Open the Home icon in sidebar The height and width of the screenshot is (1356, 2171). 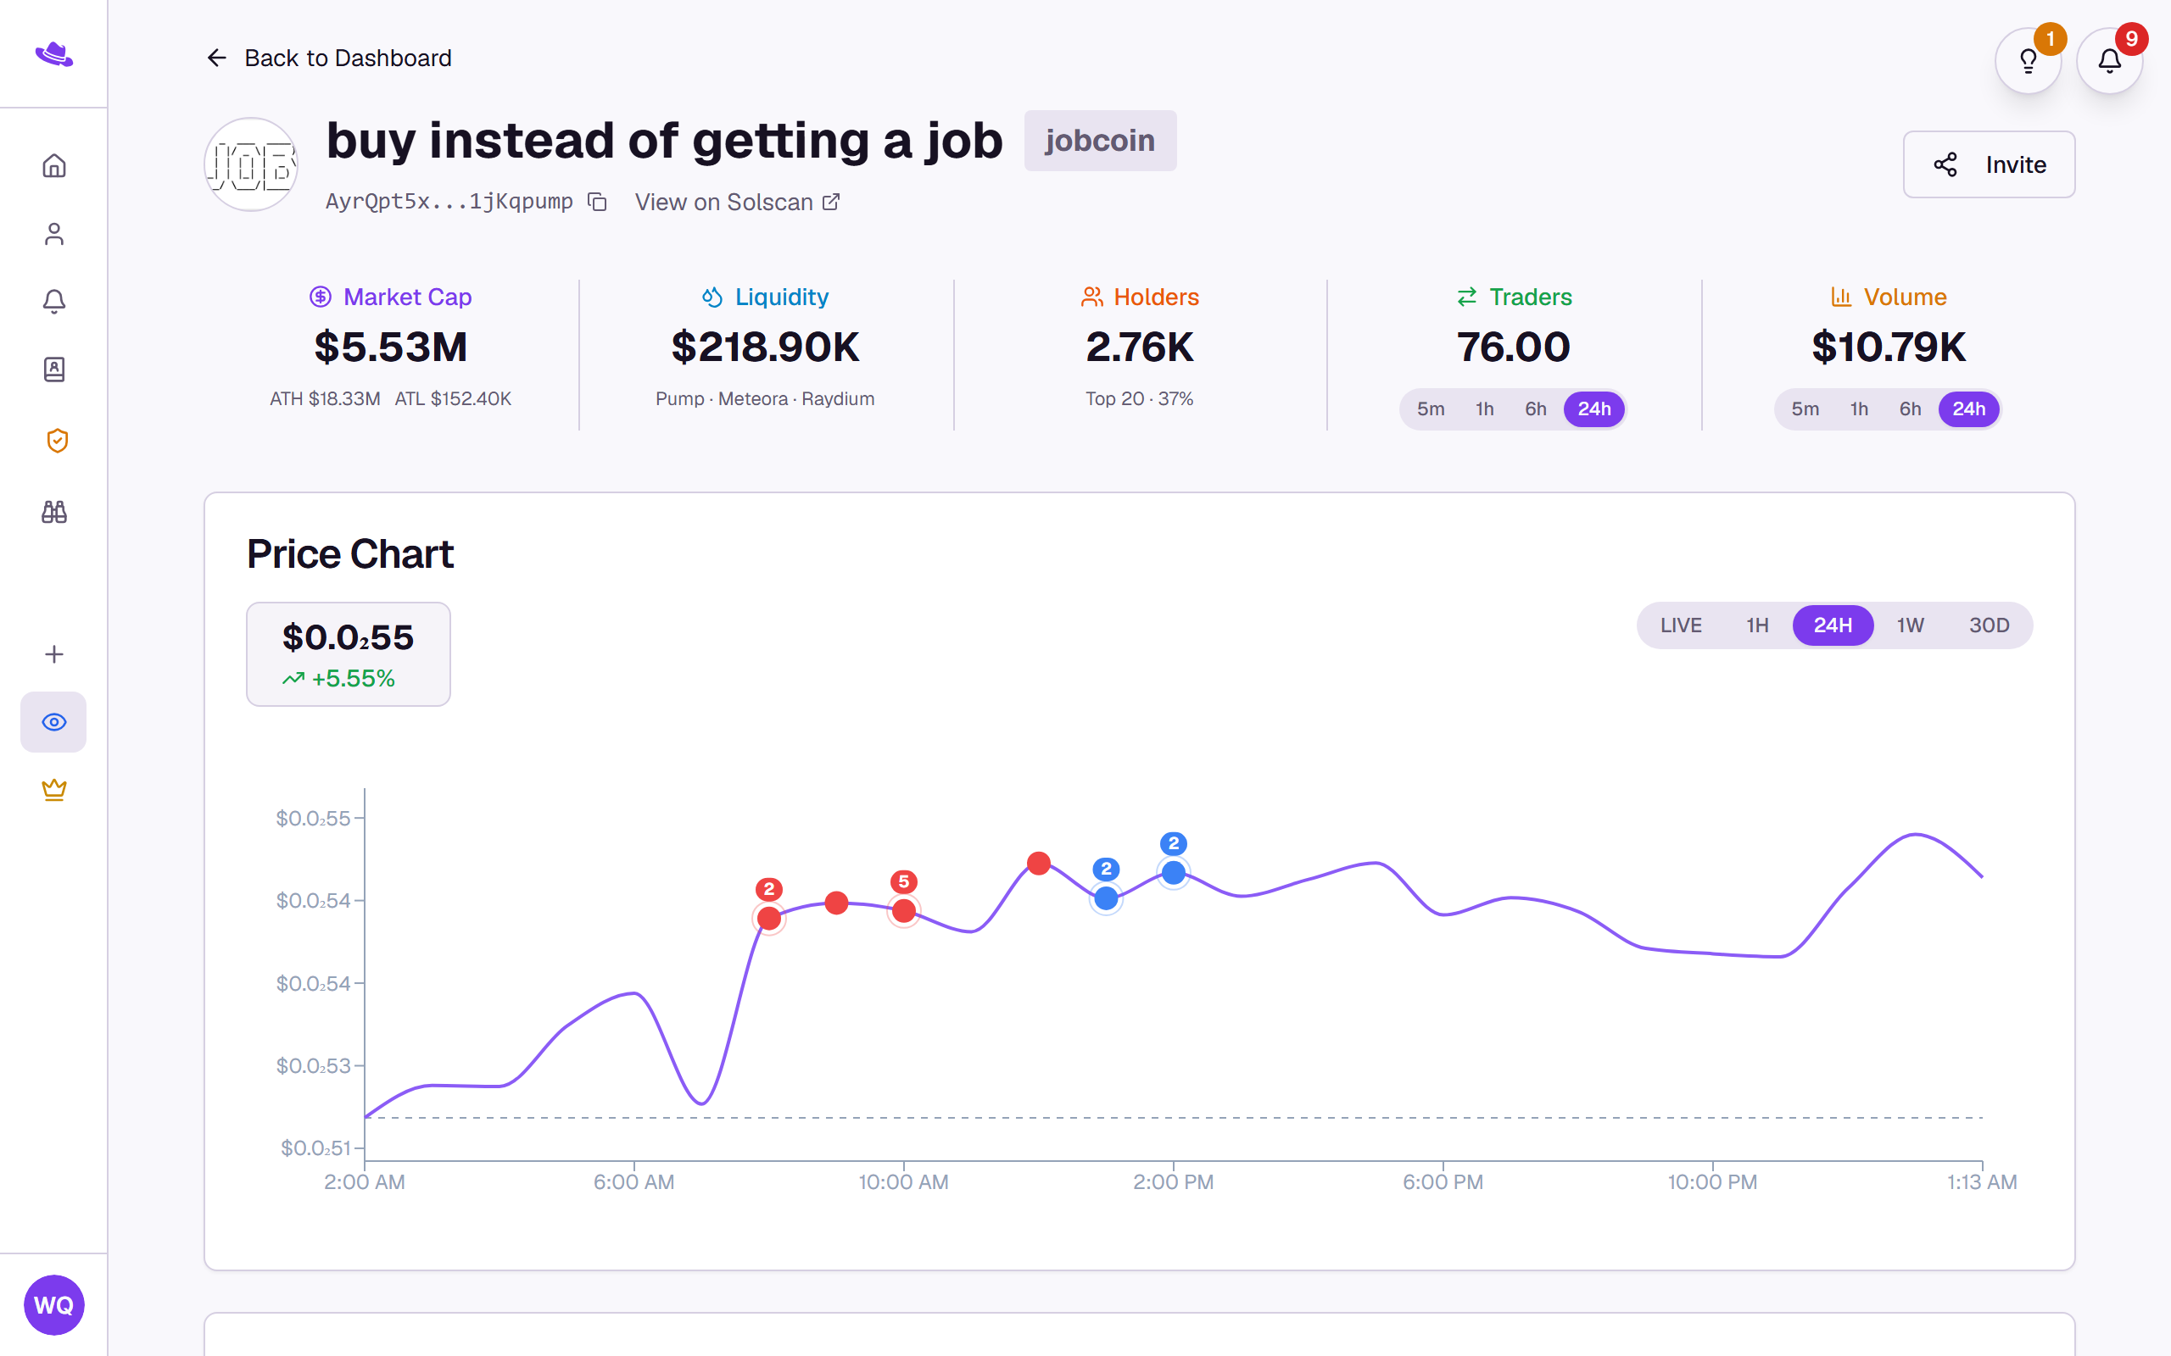tap(53, 166)
